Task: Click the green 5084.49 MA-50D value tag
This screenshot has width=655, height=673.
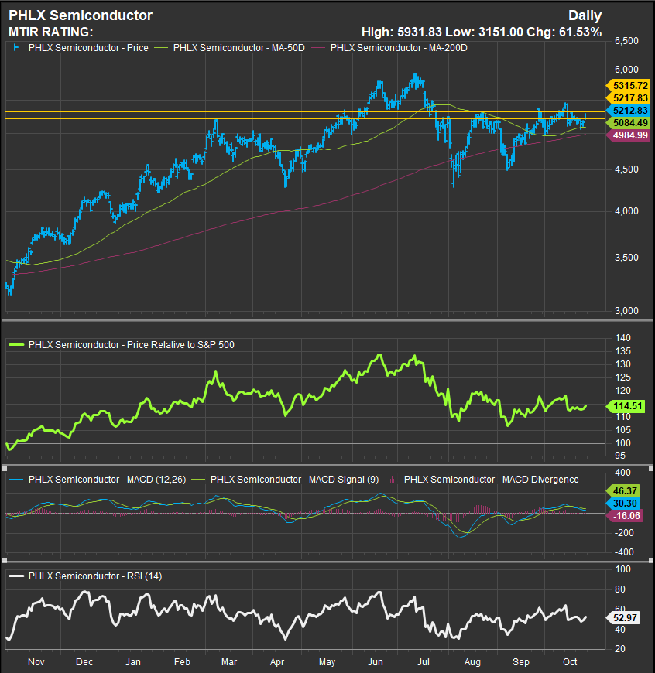Action: [628, 123]
